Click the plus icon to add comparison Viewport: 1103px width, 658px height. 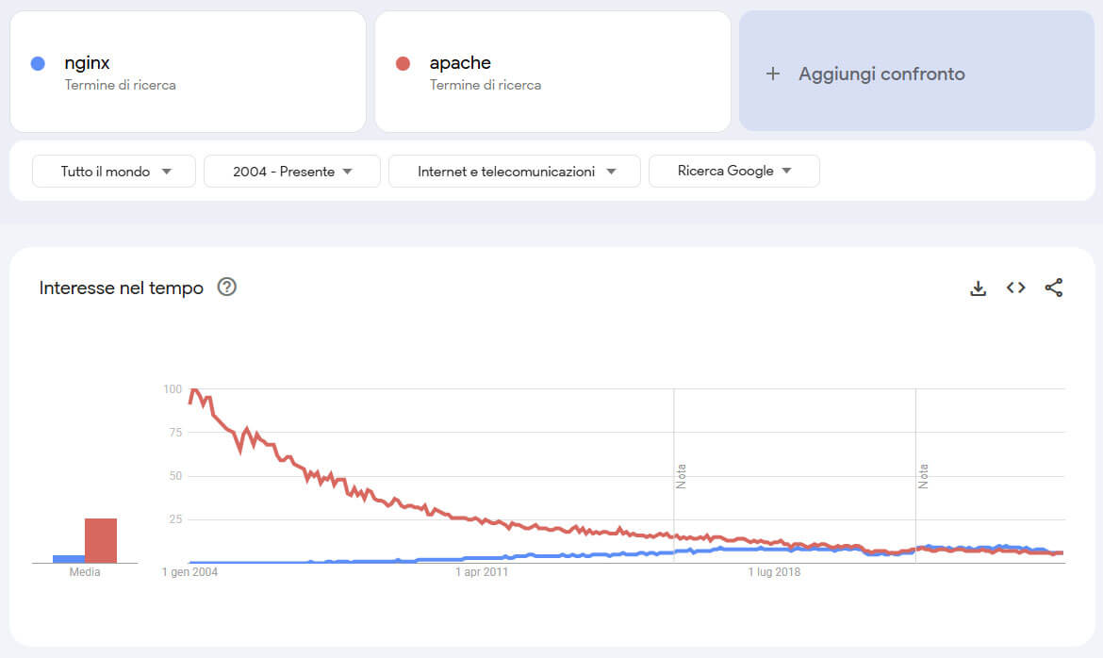[x=773, y=74]
